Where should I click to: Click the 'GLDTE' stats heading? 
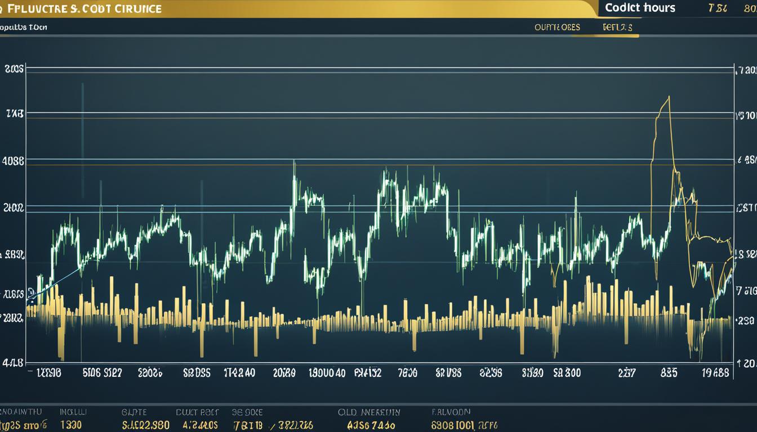click(x=134, y=412)
